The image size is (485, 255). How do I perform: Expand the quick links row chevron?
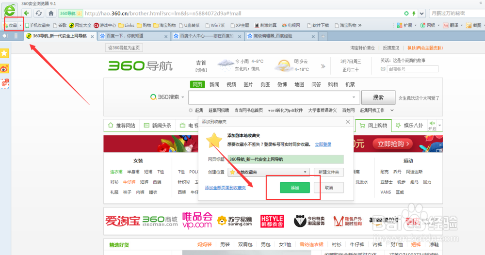[x=392, y=111]
